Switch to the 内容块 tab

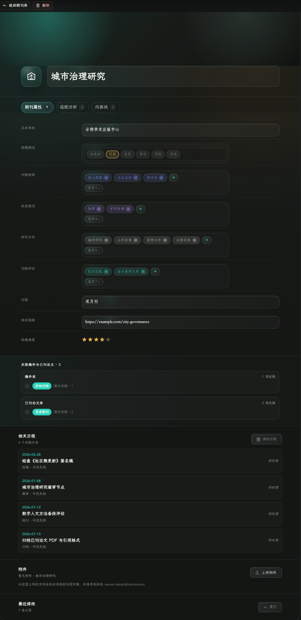106,107
